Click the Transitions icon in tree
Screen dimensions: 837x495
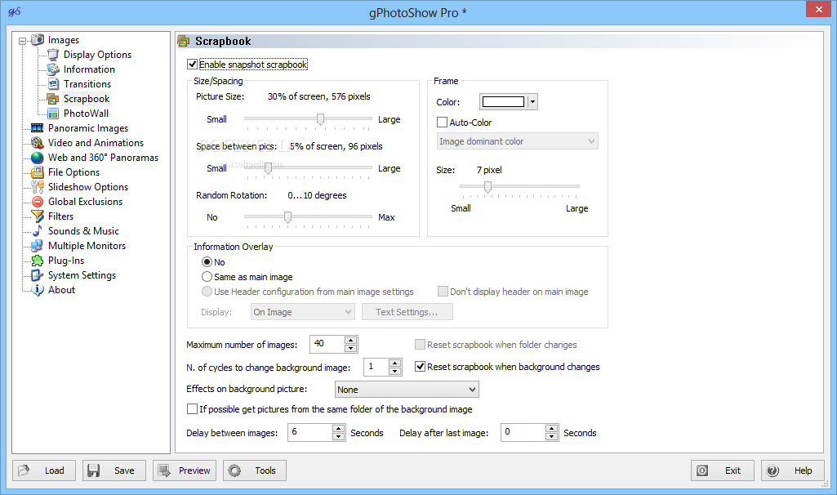(53, 84)
